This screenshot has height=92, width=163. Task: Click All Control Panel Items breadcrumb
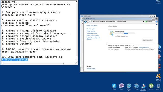click(x=109, y=21)
